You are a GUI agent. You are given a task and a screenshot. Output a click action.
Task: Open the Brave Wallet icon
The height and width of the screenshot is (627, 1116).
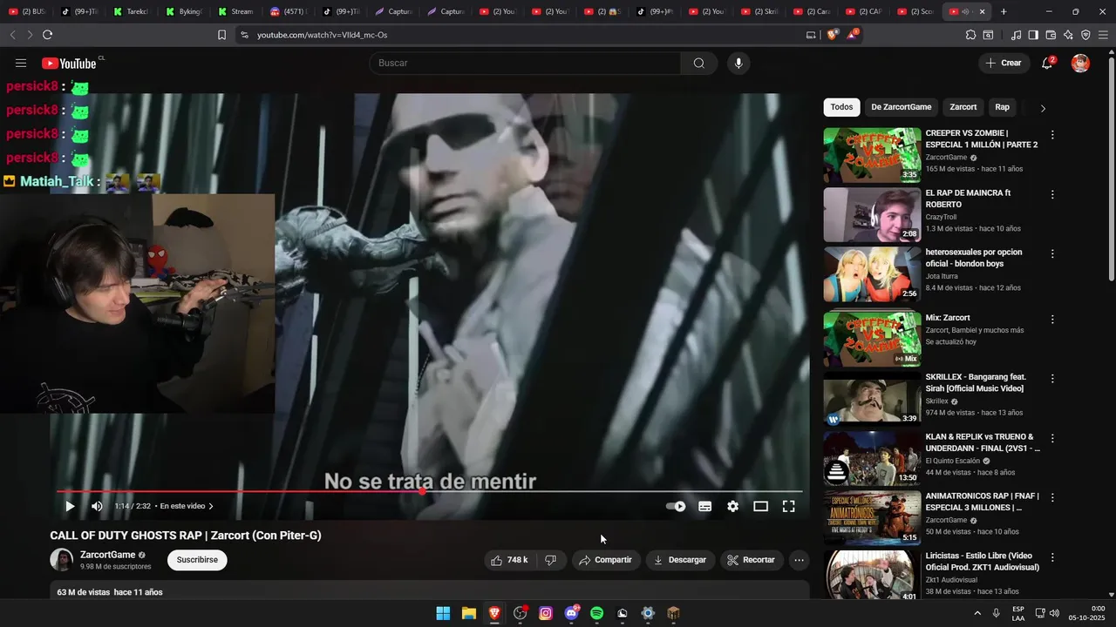point(1051,35)
